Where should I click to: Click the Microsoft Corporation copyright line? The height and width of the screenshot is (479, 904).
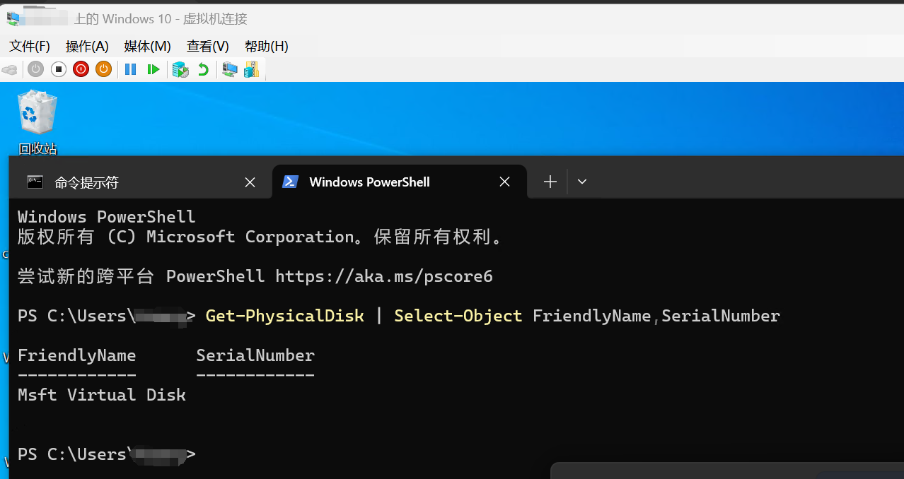[260, 237]
